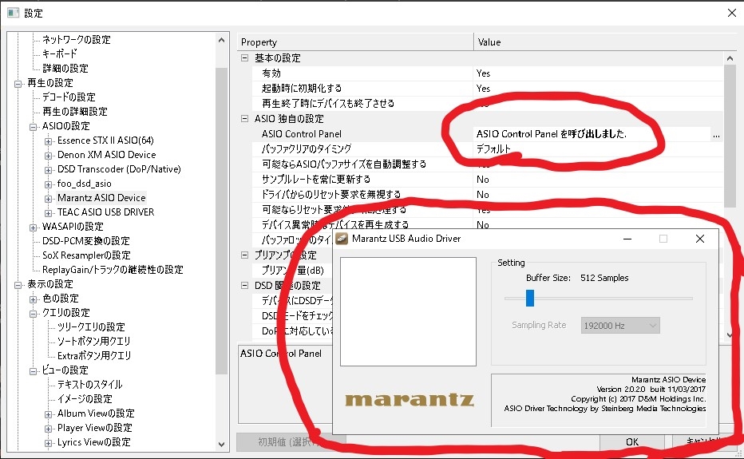Viewport: 744px width, 459px height.
Task: Open デコードの設定 page
Action: click(x=69, y=97)
